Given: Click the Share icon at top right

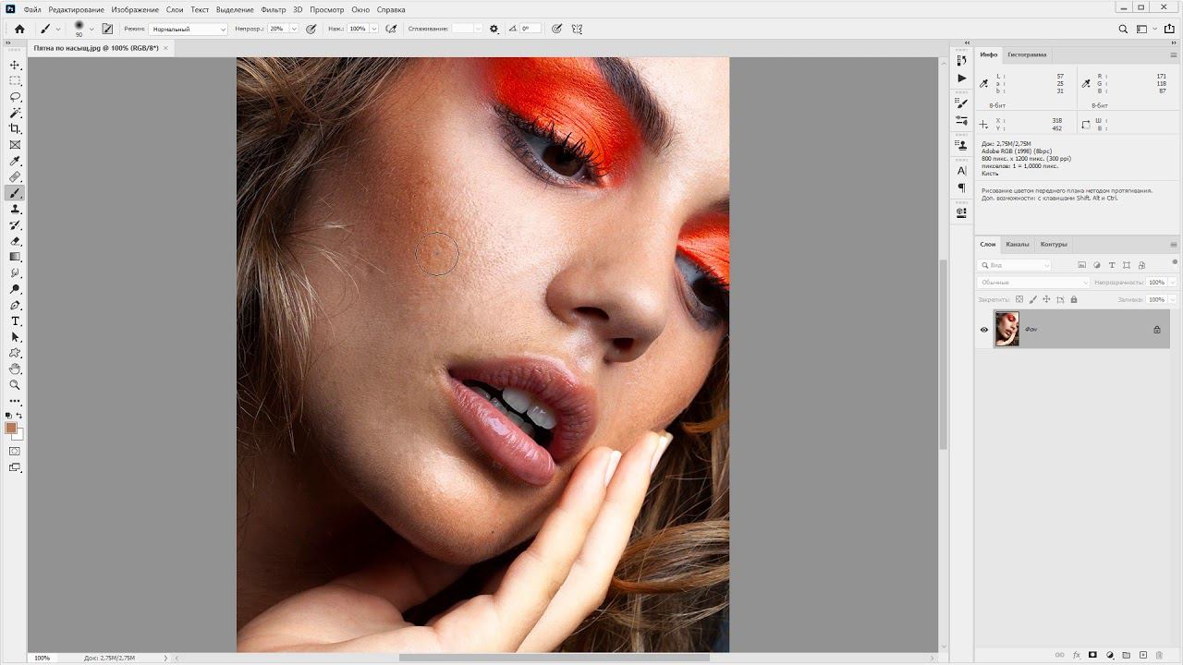Looking at the screenshot, I should click(1169, 29).
